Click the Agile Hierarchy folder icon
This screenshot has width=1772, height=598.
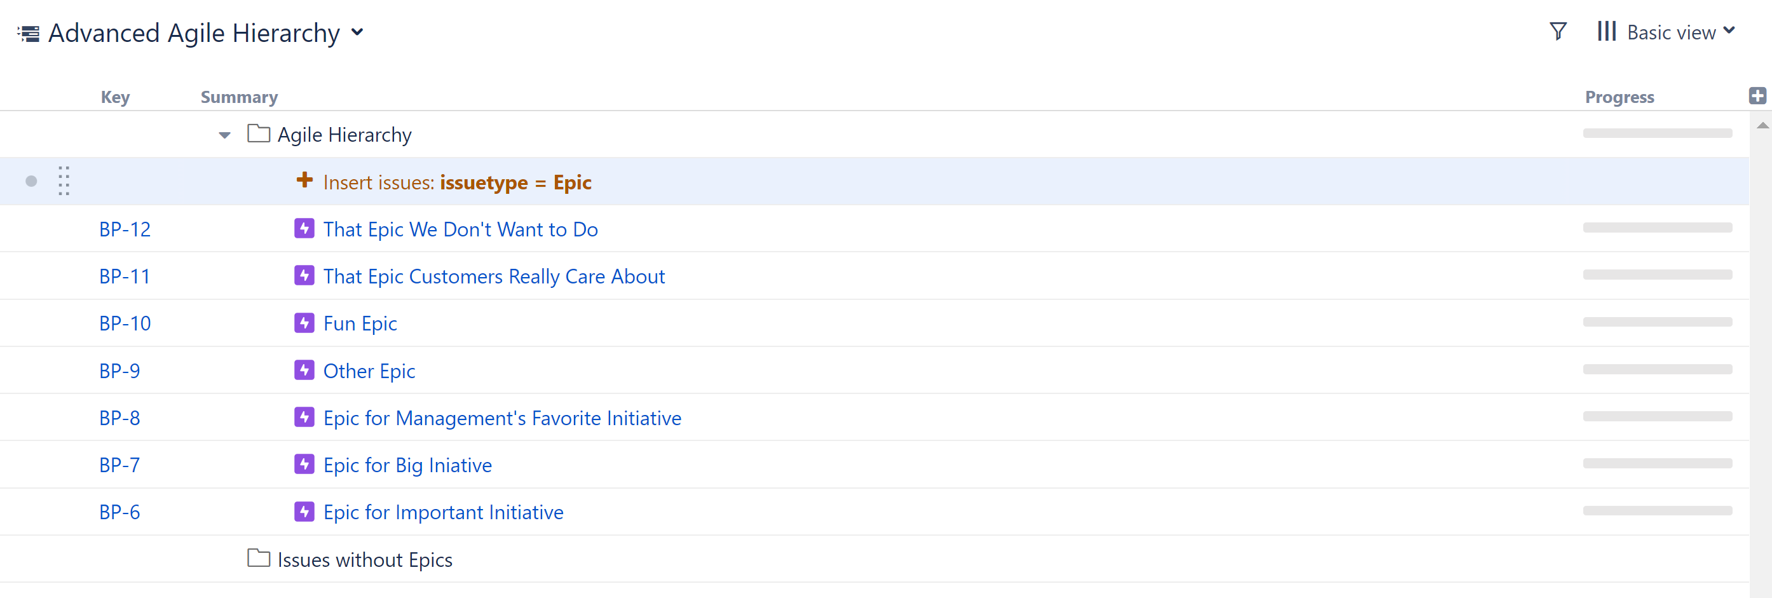[x=259, y=133]
